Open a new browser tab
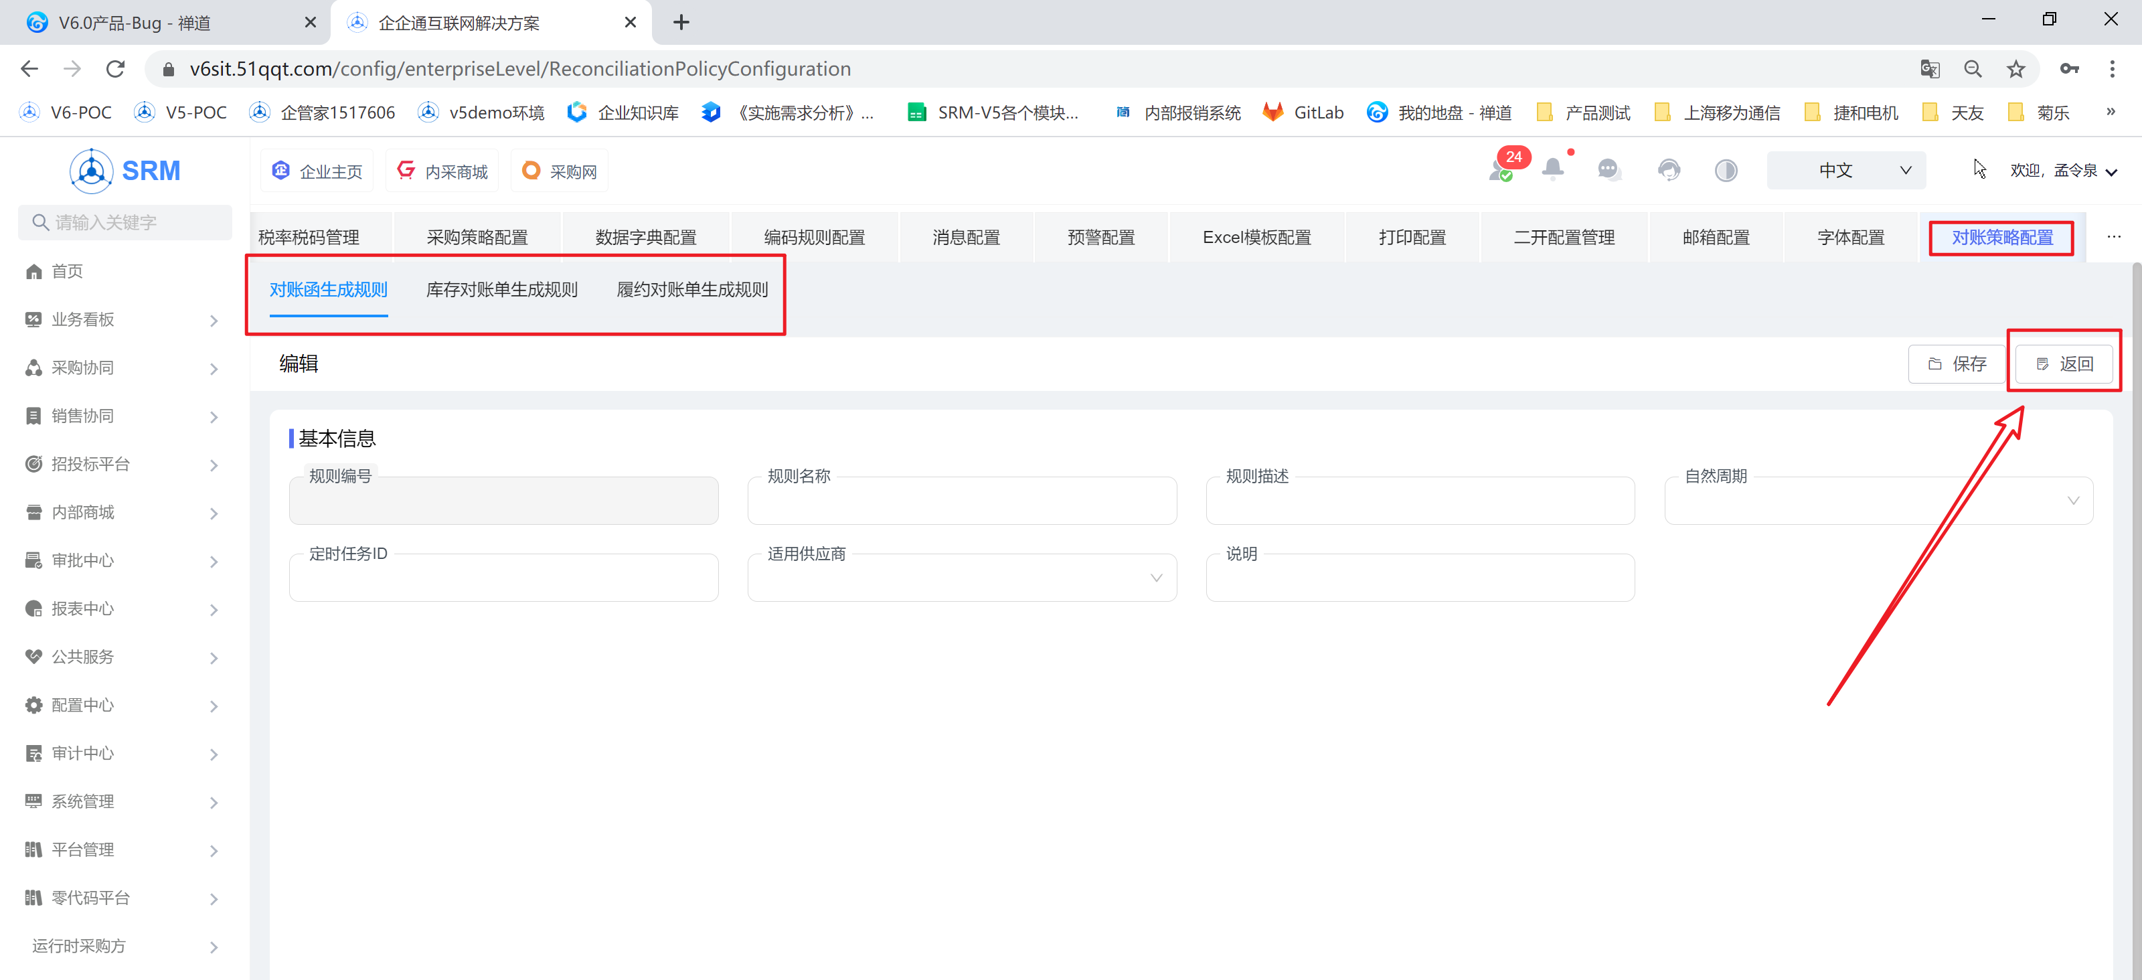This screenshot has height=980, width=2142. [681, 23]
